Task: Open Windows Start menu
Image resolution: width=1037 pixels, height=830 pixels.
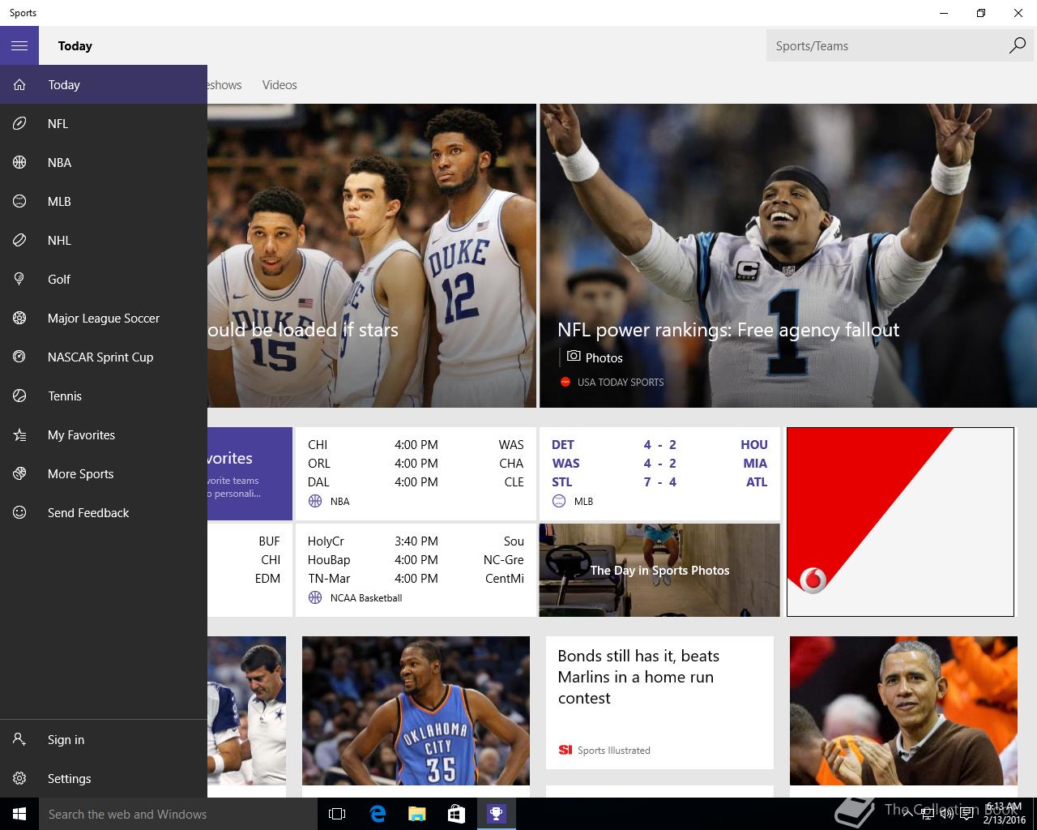Action: click(x=19, y=814)
